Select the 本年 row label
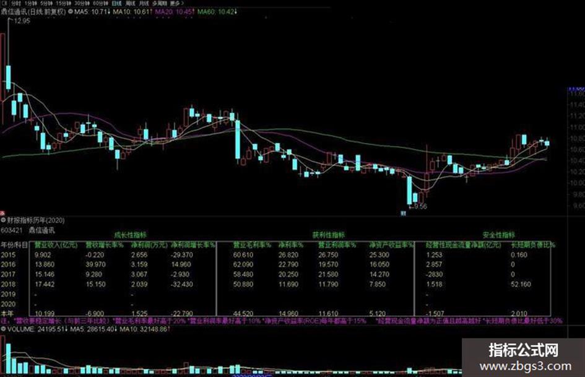 (x=7, y=313)
